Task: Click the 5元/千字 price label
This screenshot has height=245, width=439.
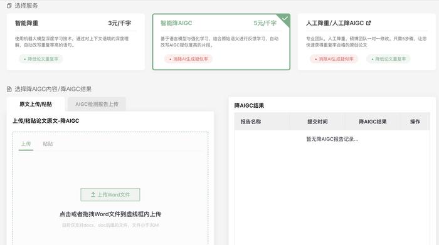Action: [x=265, y=23]
